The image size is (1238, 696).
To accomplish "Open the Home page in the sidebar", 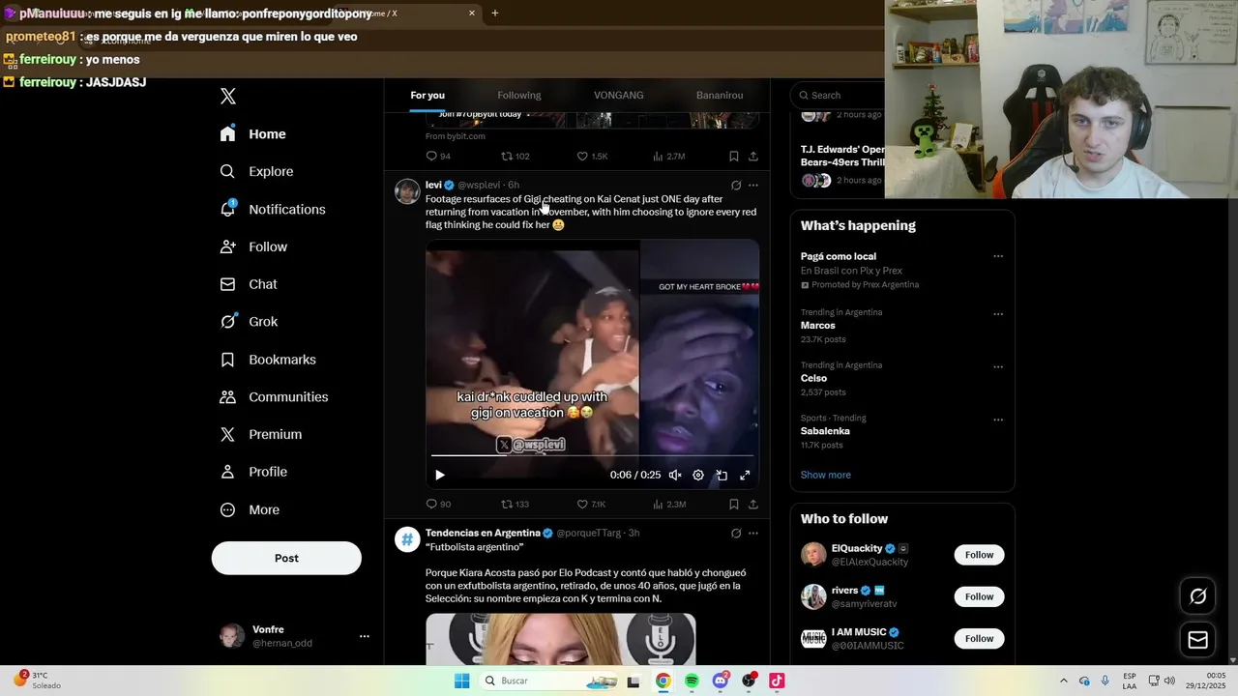I will pyautogui.click(x=253, y=134).
